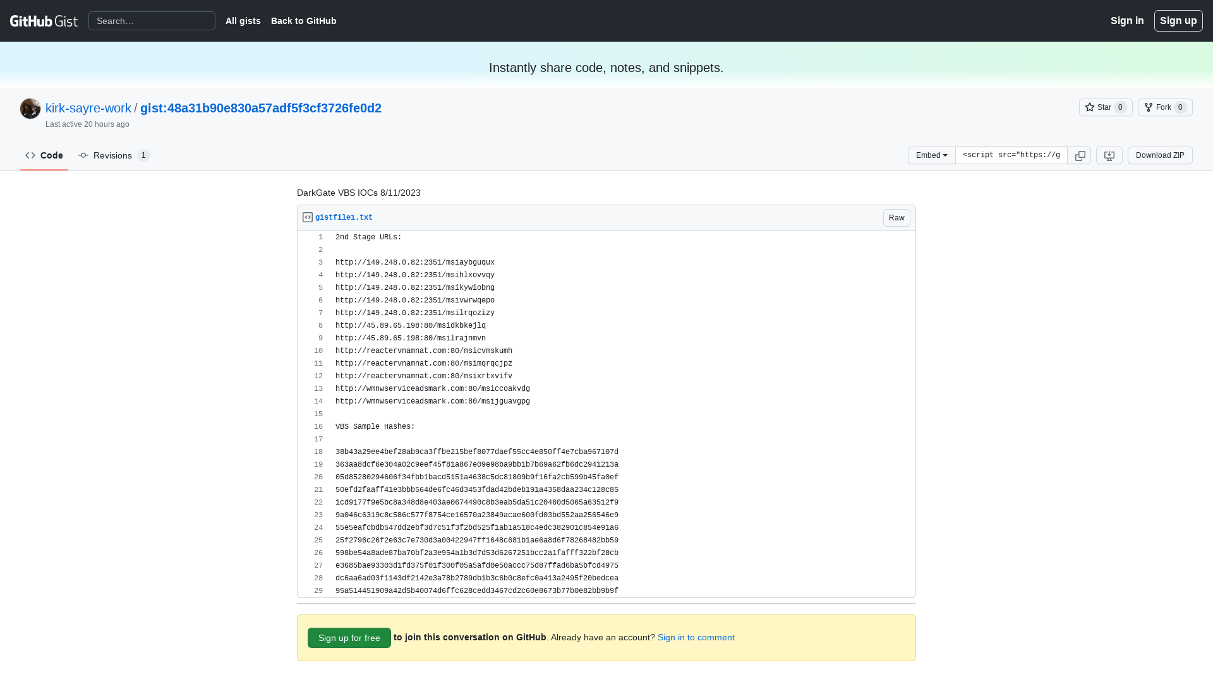Screen dimensions: 1213x682
Task: Click the file type icon beside gistfile1.txt
Action: tap(308, 217)
